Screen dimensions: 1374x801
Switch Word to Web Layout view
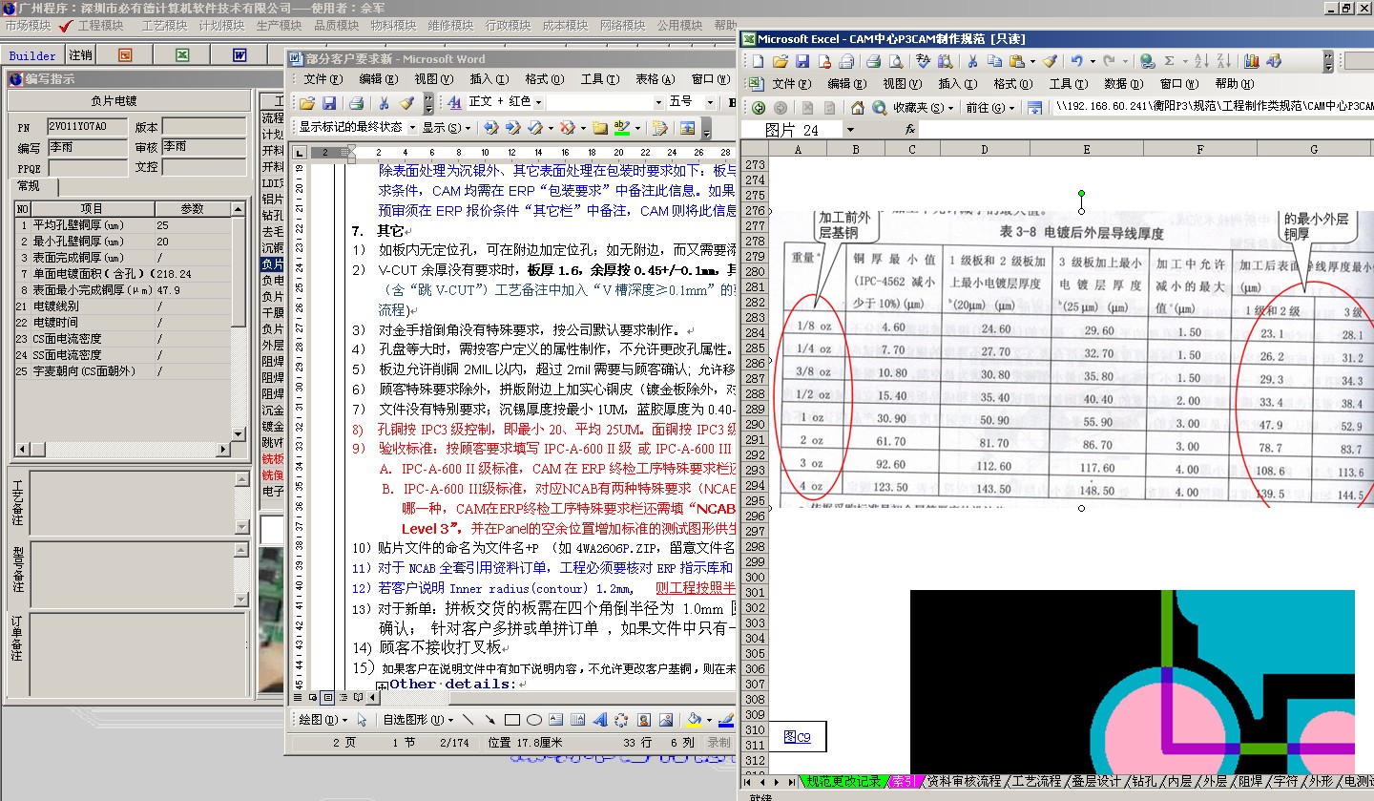[x=313, y=698]
